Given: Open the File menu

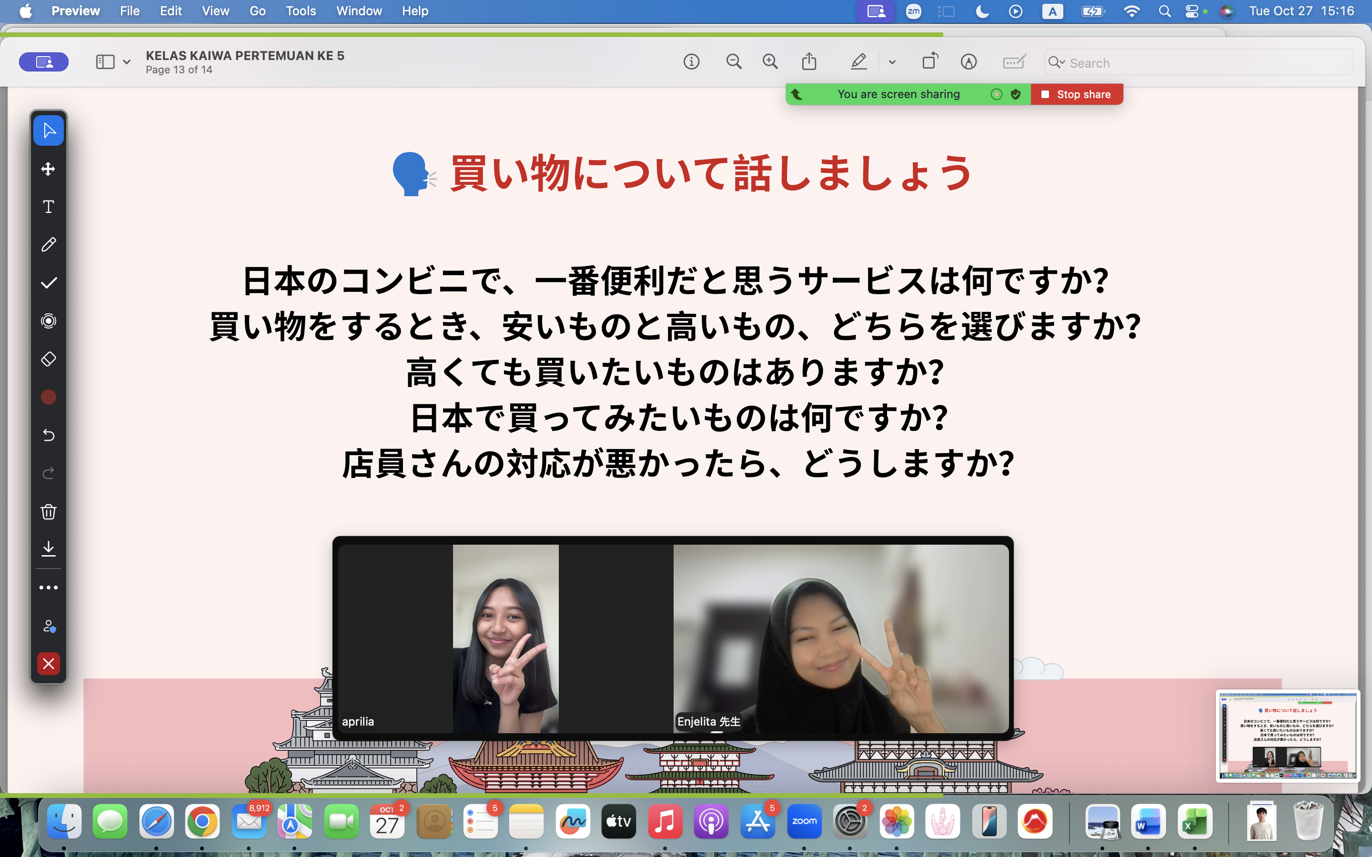Looking at the screenshot, I should pyautogui.click(x=129, y=11).
